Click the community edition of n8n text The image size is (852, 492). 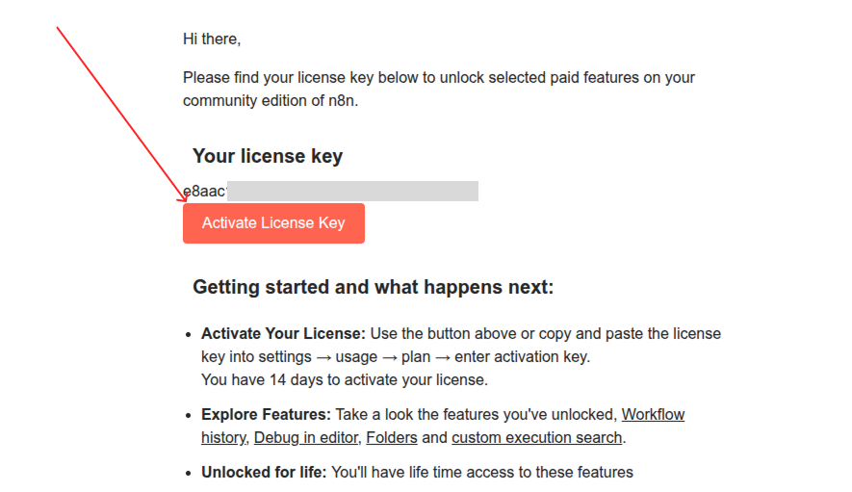click(x=271, y=100)
